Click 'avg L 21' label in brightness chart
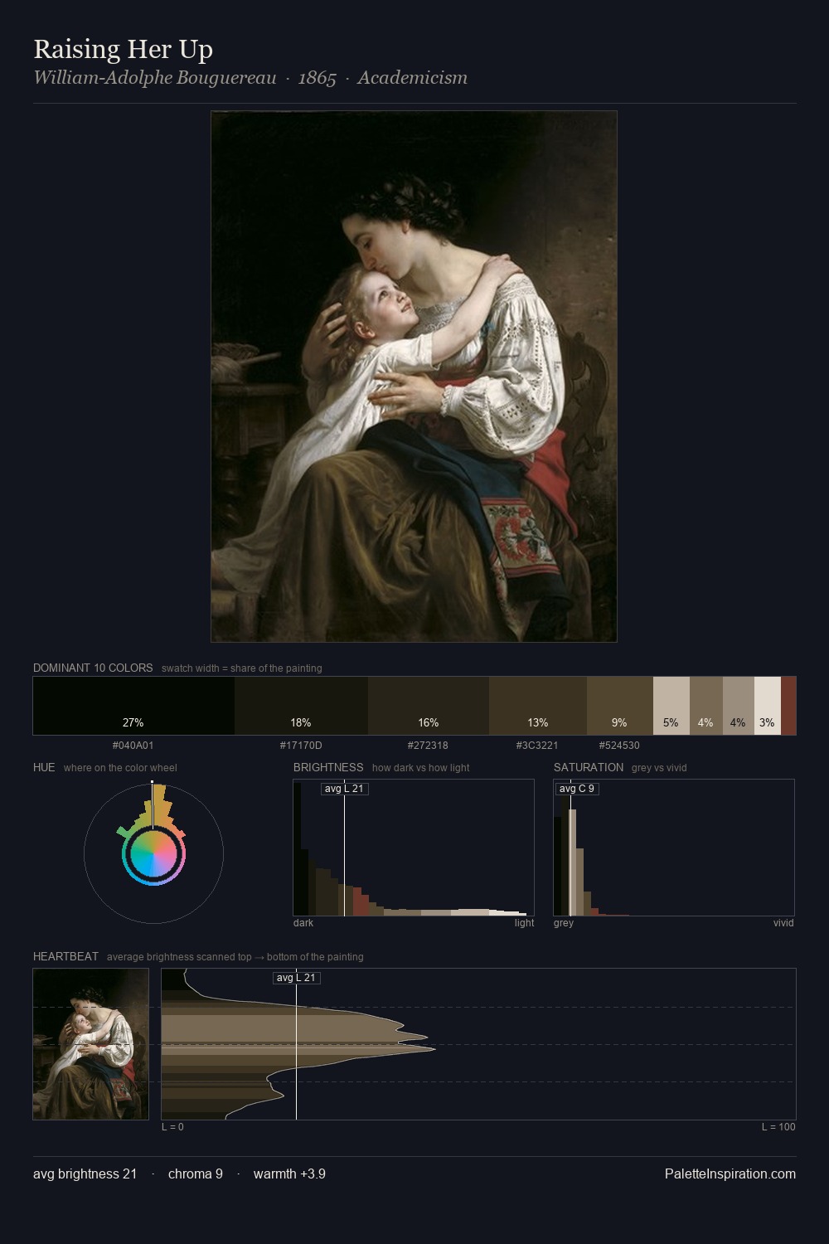This screenshot has width=829, height=1244. click(344, 789)
